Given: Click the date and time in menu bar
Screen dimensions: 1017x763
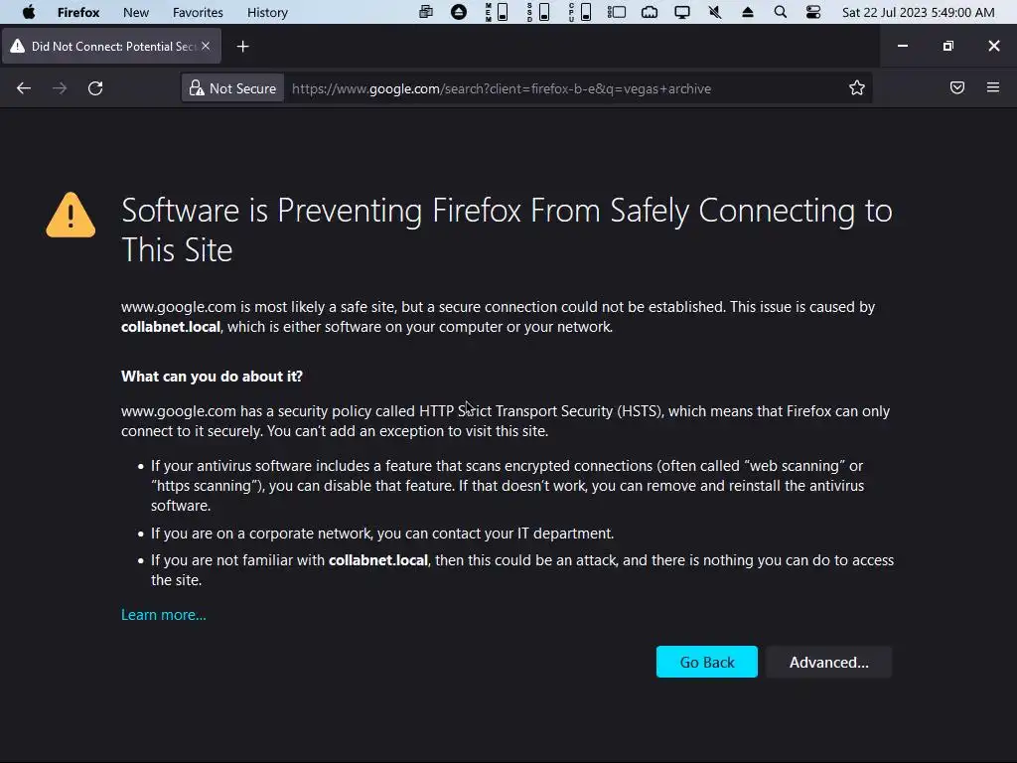Looking at the screenshot, I should [x=918, y=12].
